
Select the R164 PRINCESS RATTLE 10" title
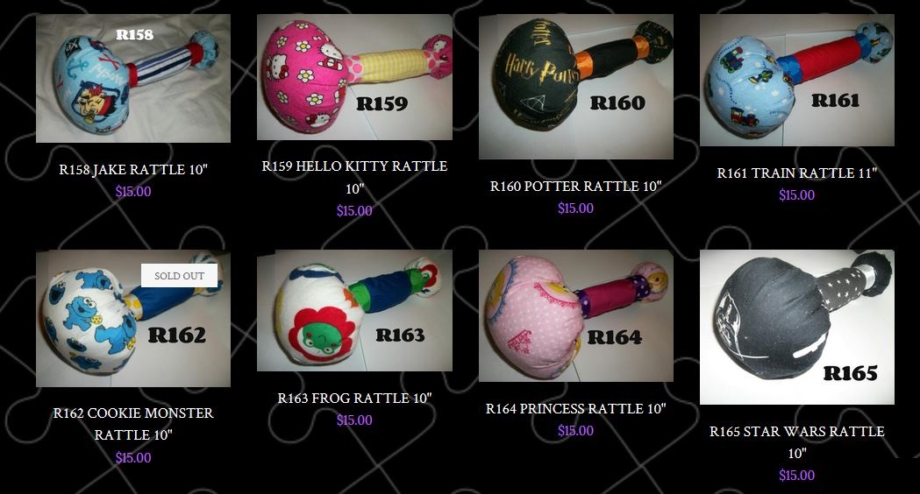tap(575, 408)
